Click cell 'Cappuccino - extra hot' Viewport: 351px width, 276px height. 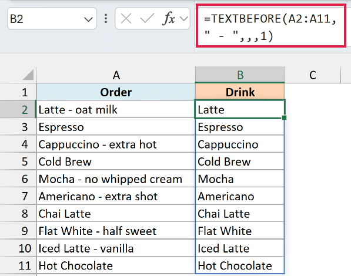pos(116,144)
